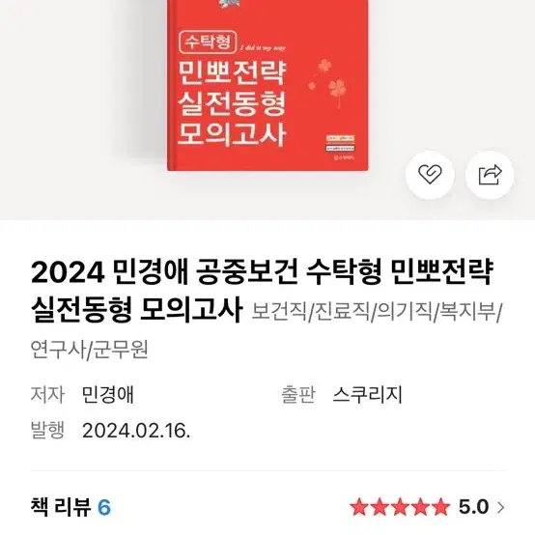This screenshot has height=535, width=535.
Task: Tap the 수탁형 badge on the cover
Action: click(208, 42)
